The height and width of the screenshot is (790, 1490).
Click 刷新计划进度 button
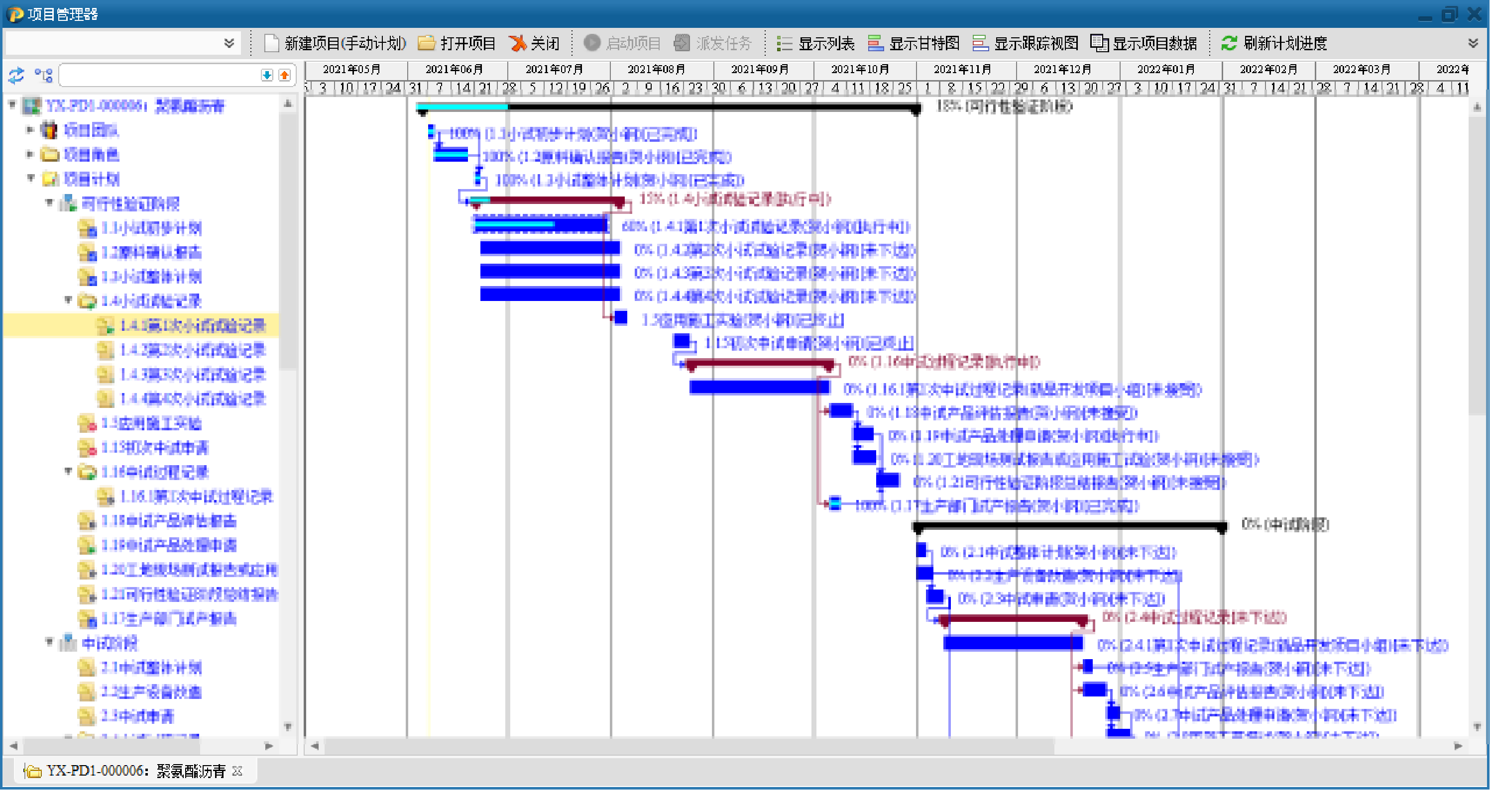coord(1274,43)
